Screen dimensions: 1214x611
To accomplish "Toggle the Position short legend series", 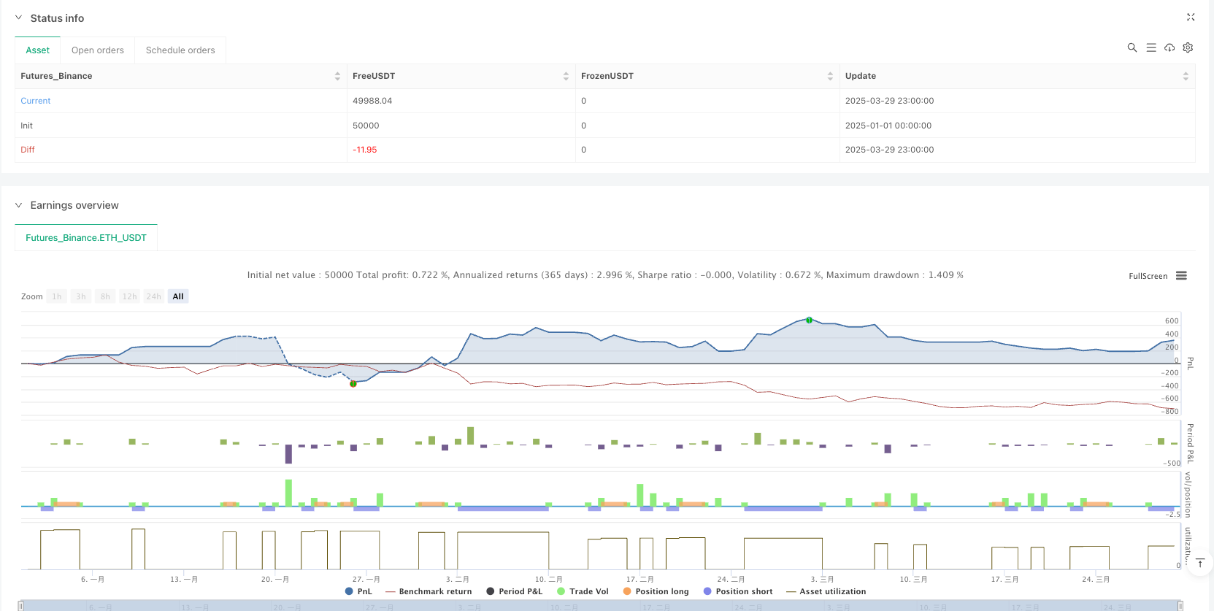I will click(738, 591).
